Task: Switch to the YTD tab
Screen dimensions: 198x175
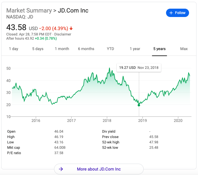Action: pyautogui.click(x=110, y=49)
